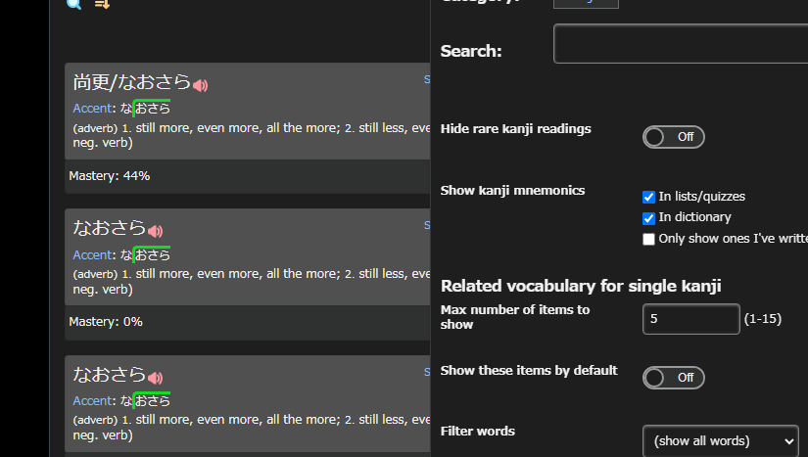
Task: Uncheck the In lists/quizzes checkbox
Action: [x=648, y=197]
